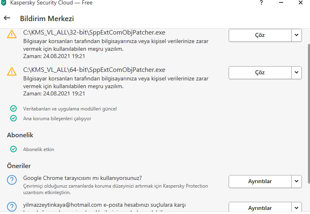Click the Kaspersky Protection uzantısını etkinleştirin description
Screen dimensions: 310x214
116,189
